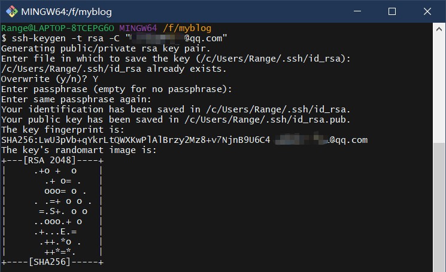Click the SHA256 fingerprint string
Viewport: 446px width, 272px height.
[135, 140]
